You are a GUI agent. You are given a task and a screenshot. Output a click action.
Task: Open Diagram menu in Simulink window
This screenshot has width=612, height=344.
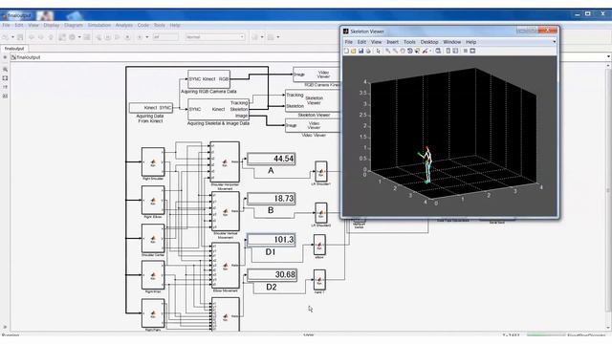[74, 26]
